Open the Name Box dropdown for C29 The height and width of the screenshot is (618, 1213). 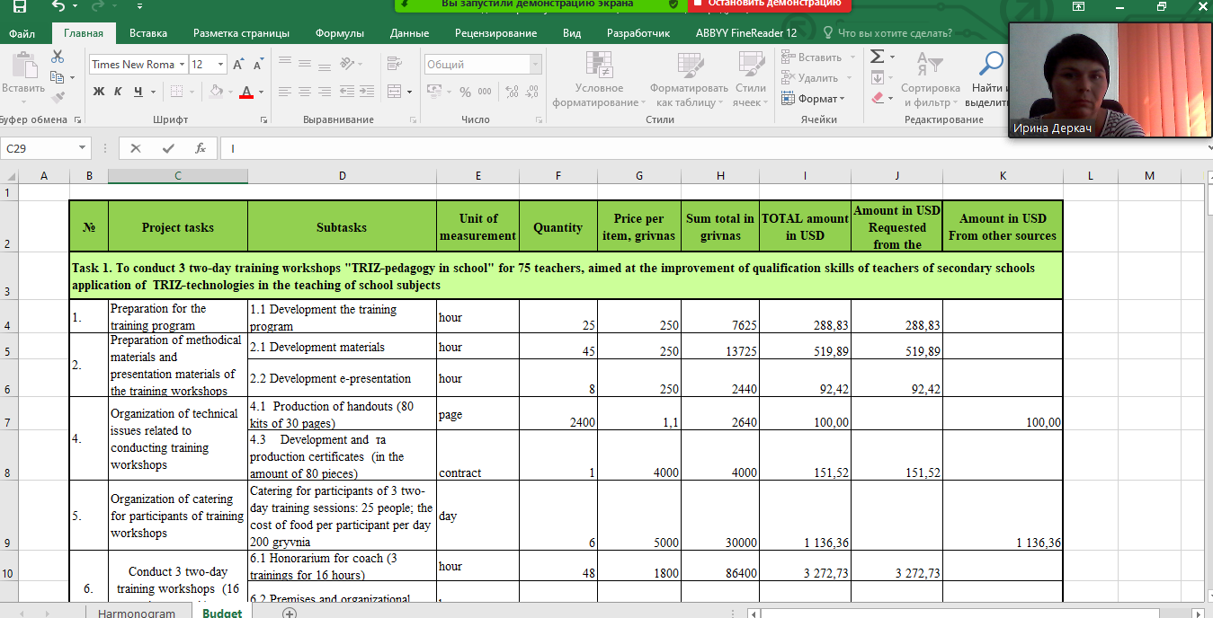83,148
